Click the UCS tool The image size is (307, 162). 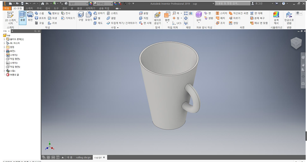(177, 23)
